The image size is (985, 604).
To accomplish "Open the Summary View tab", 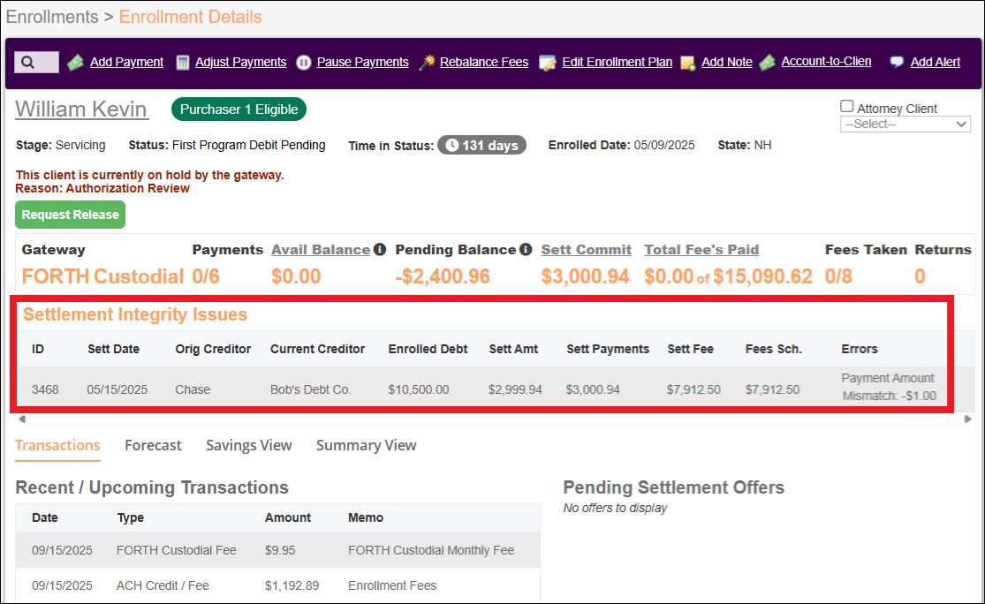I will [x=367, y=446].
